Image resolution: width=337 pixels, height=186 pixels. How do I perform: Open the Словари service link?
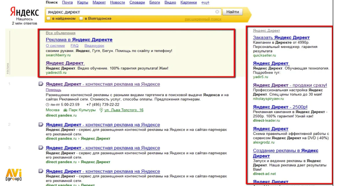[x=137, y=2]
